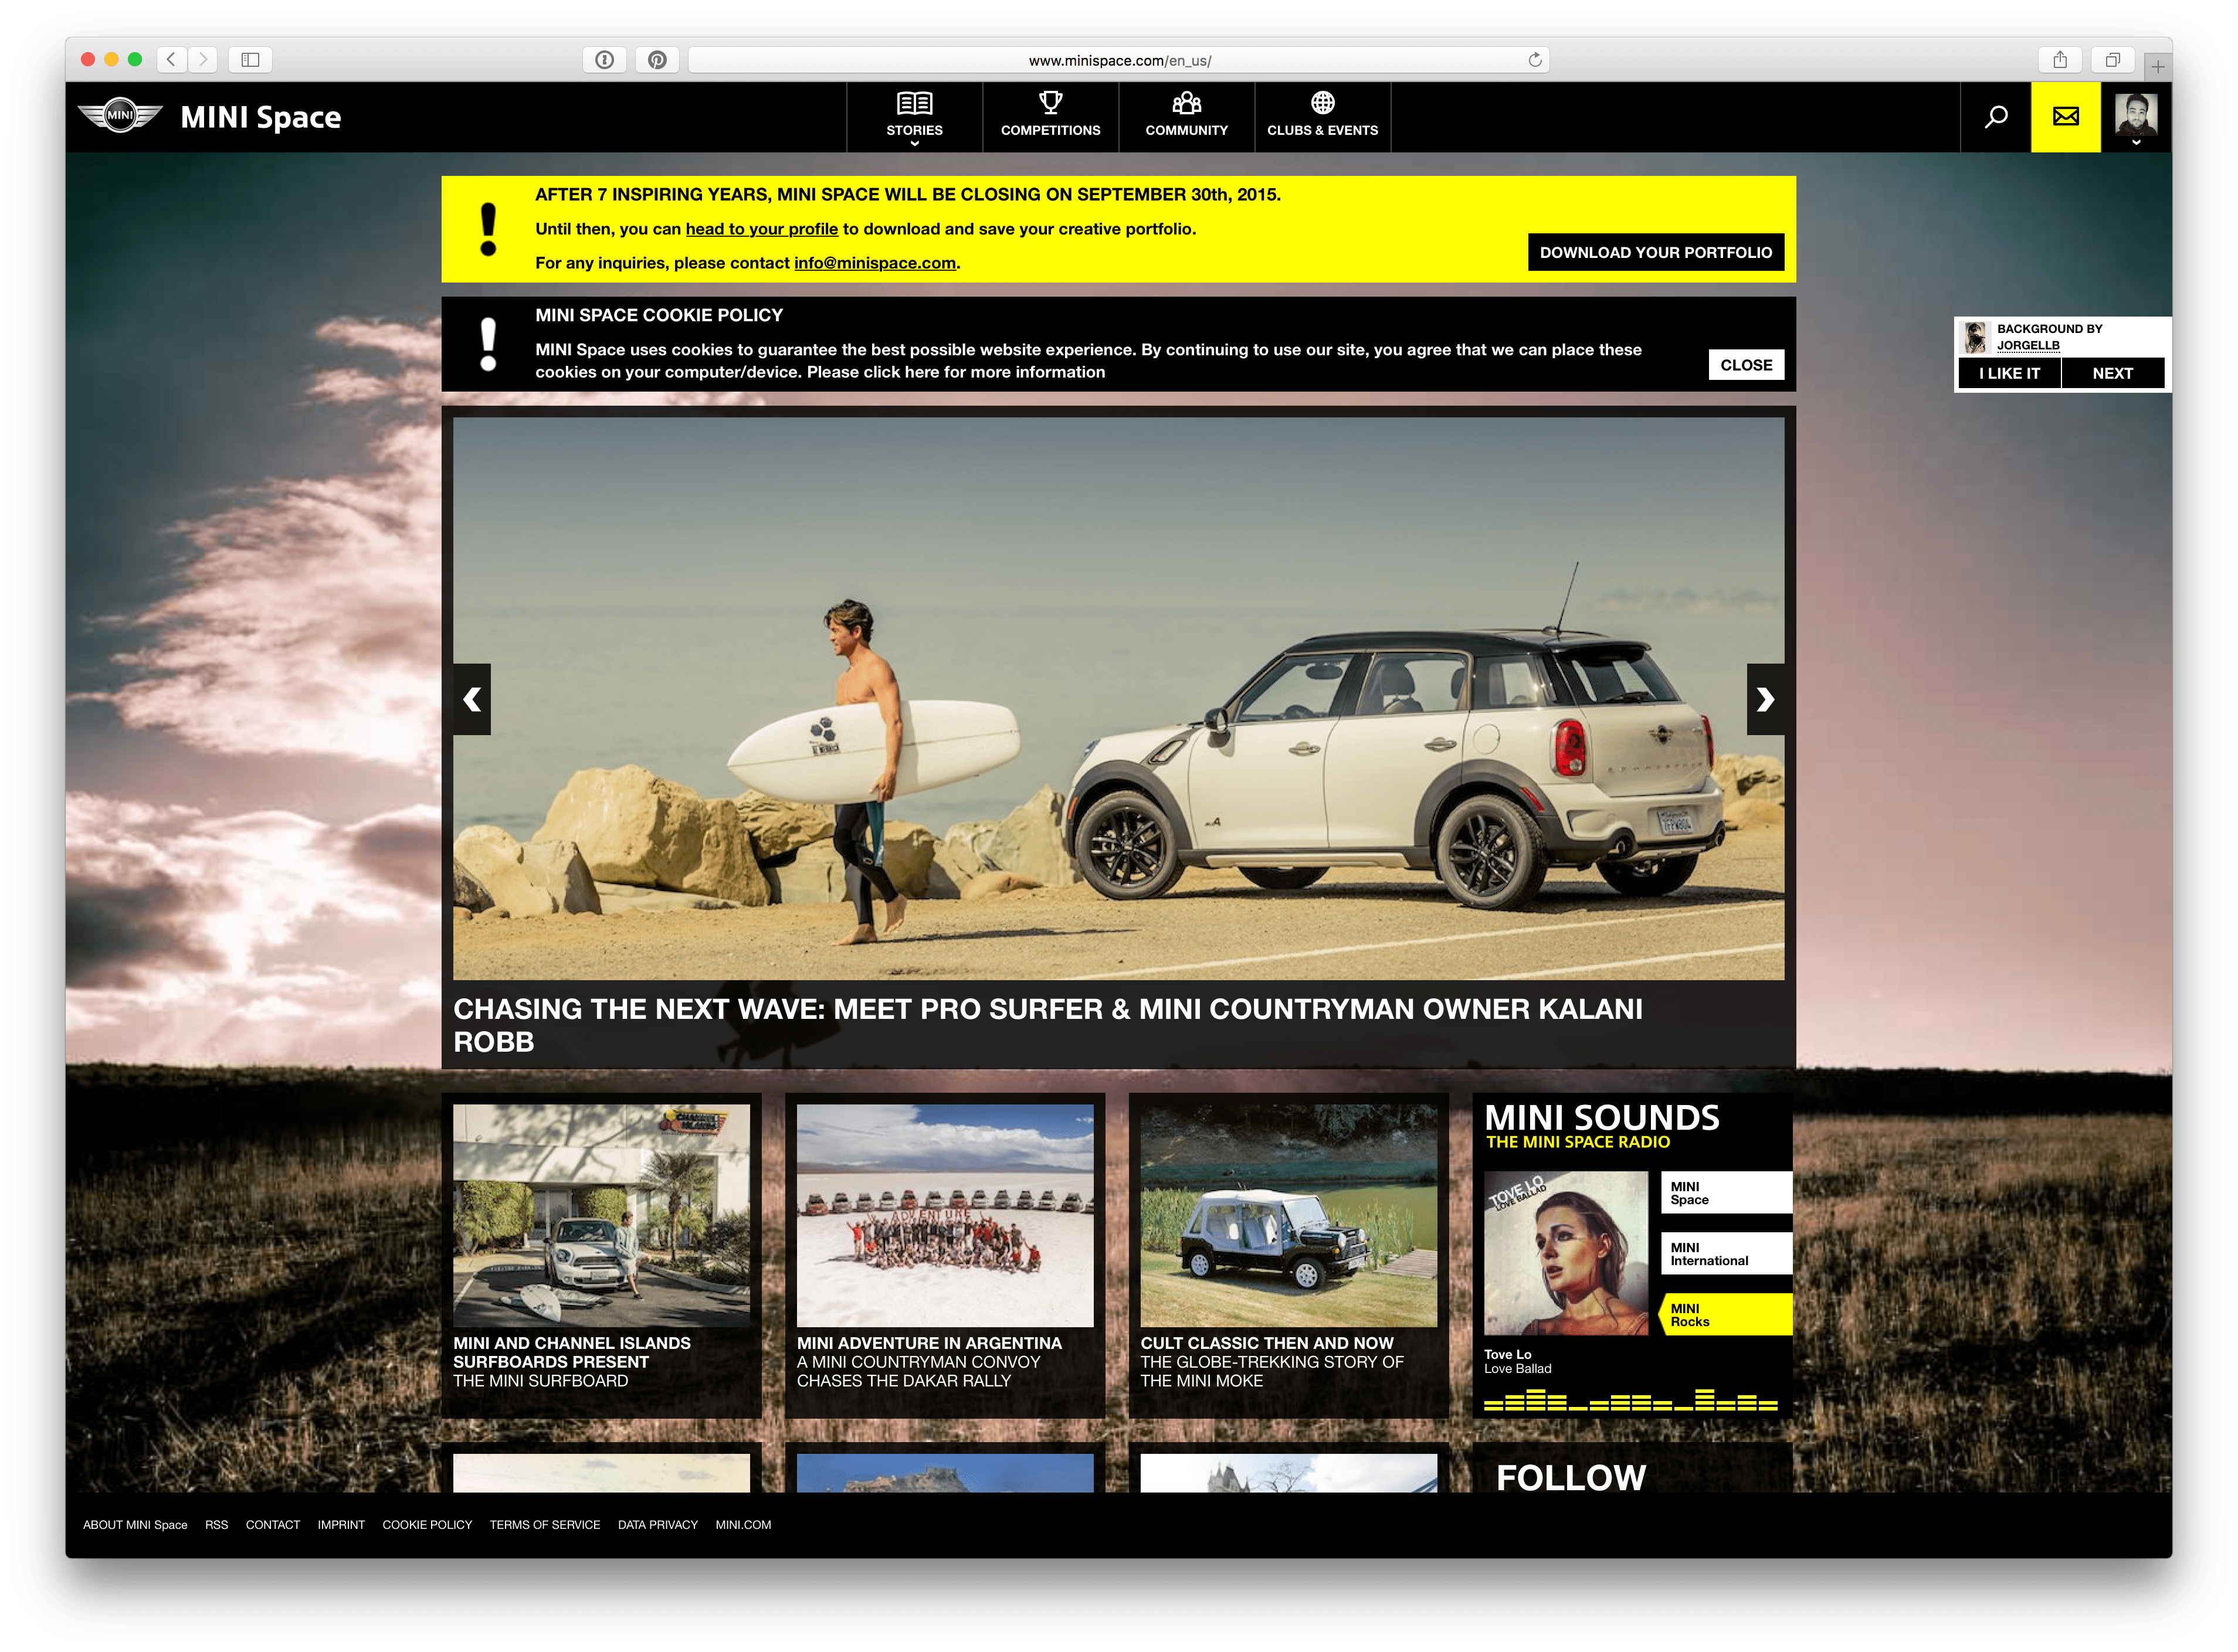Click the 1Password extension icon
The height and width of the screenshot is (1652, 2238).
pyautogui.click(x=604, y=60)
